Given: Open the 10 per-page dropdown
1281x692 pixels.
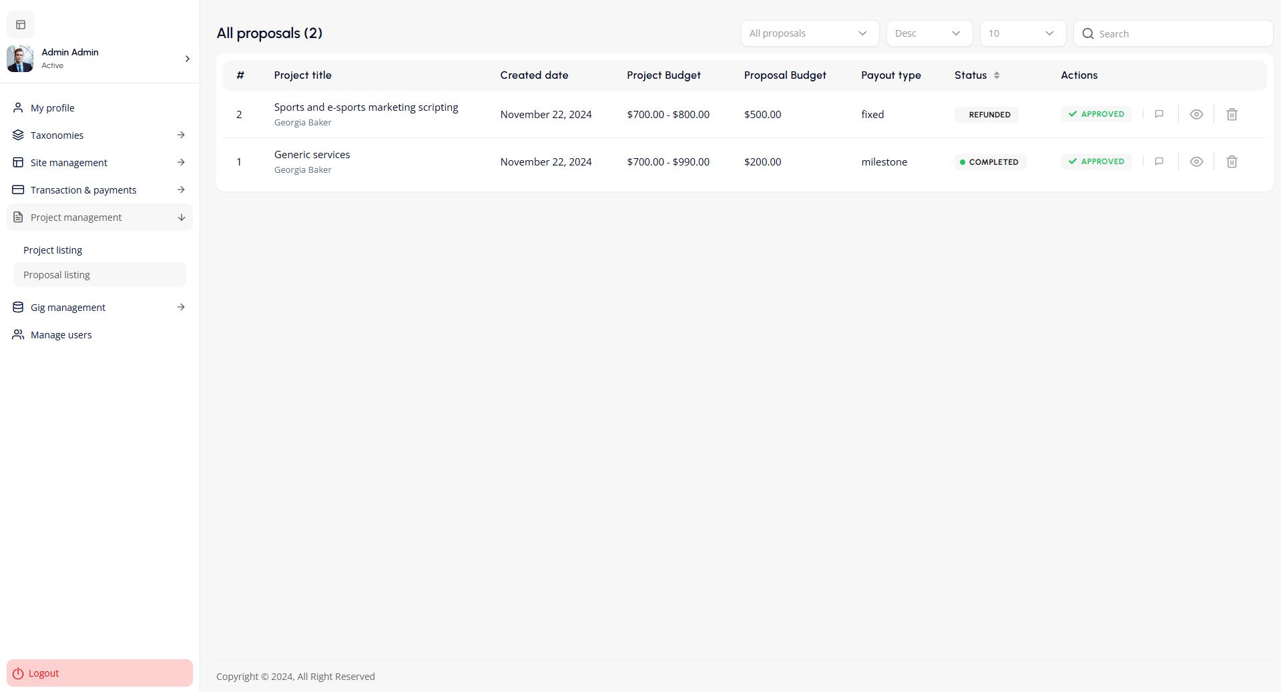Looking at the screenshot, I should pyautogui.click(x=1022, y=33).
